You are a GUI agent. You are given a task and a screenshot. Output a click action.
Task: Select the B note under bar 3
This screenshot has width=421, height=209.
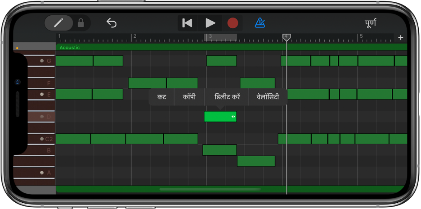point(219,150)
